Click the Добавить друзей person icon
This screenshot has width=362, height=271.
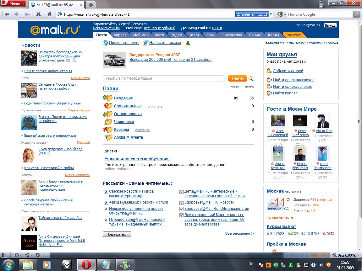[269, 71]
